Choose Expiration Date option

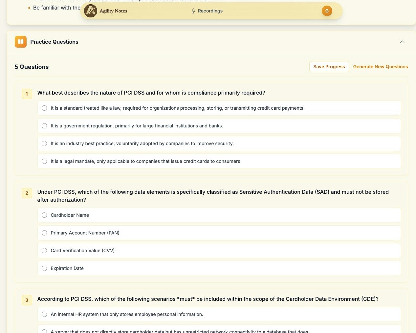[219, 268]
